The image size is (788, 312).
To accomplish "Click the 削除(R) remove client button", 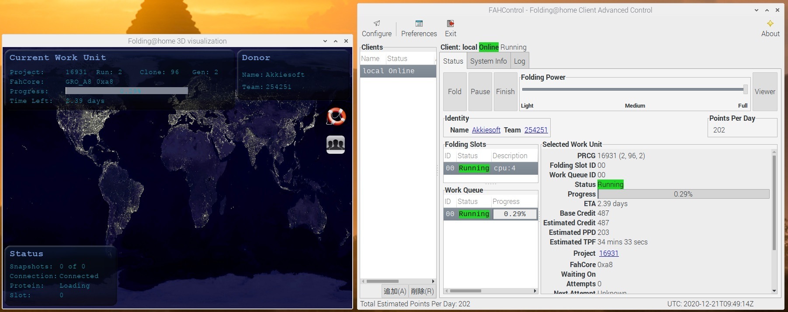I will [422, 291].
